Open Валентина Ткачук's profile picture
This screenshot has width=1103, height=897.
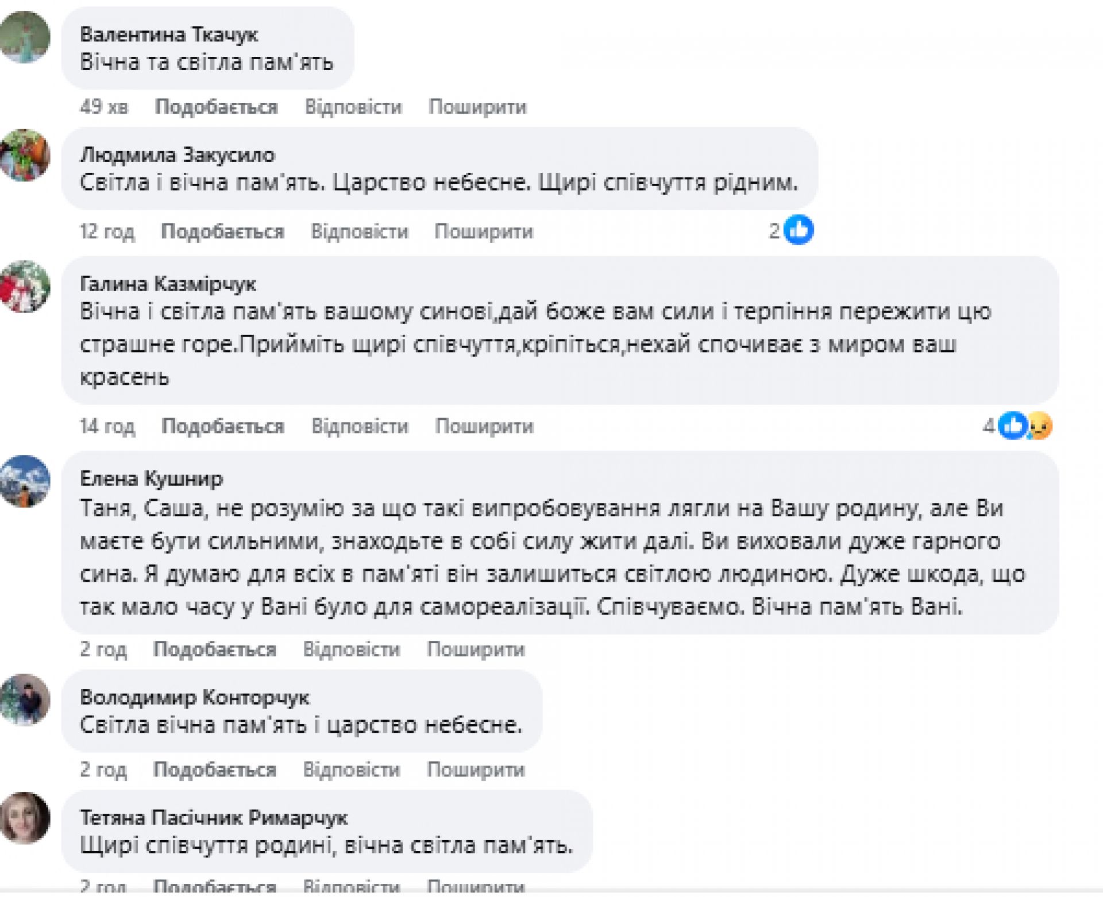pos(25,37)
